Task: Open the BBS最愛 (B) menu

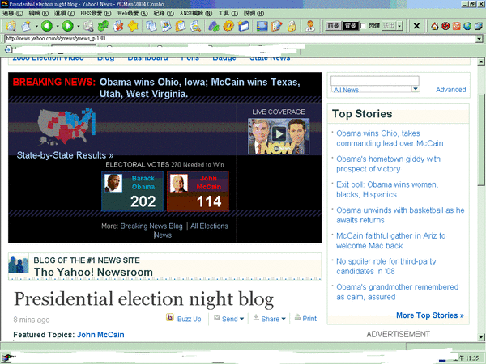Action: click(96, 13)
